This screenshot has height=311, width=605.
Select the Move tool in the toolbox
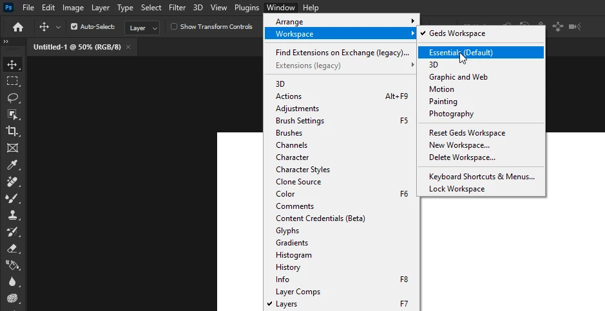pos(12,64)
